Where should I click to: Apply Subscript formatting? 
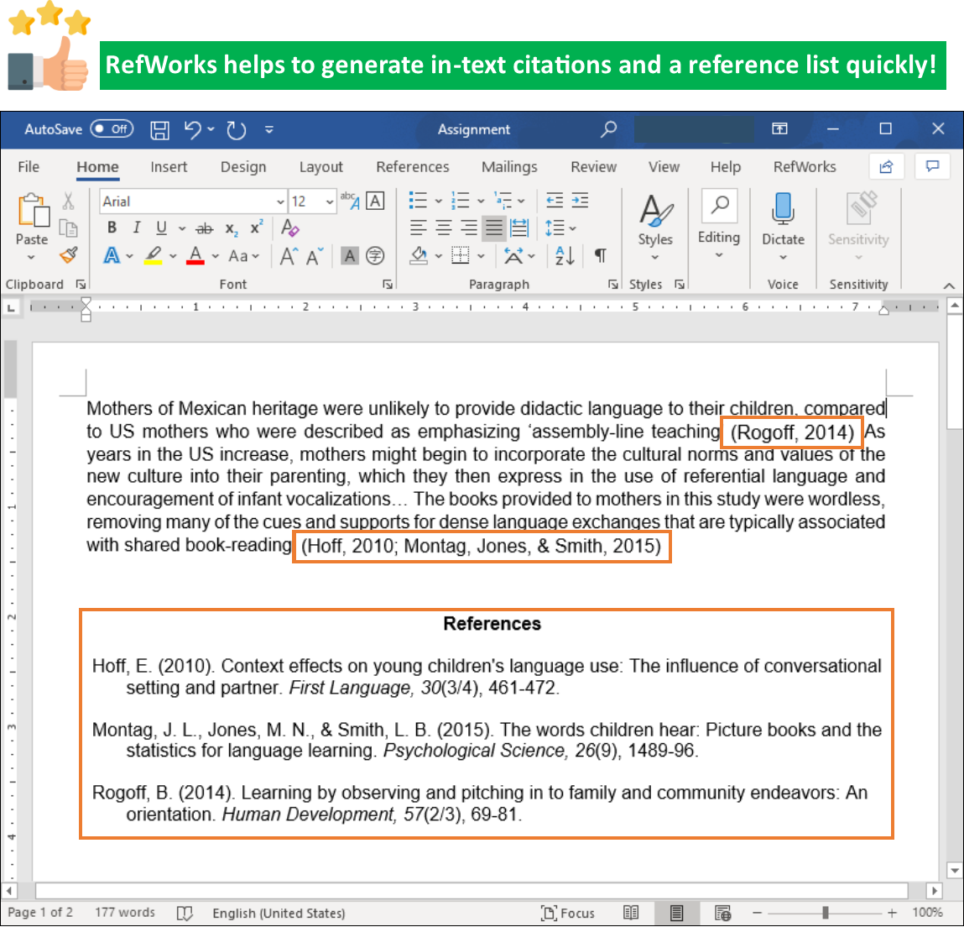[x=232, y=229]
